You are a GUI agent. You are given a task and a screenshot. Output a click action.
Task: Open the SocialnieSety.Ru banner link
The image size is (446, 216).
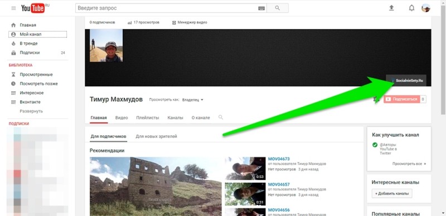pos(406,81)
